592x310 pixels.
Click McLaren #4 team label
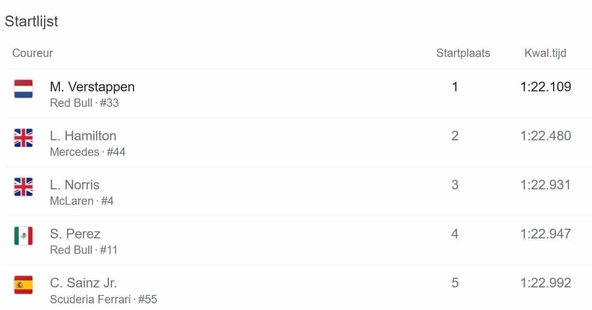[x=82, y=201]
